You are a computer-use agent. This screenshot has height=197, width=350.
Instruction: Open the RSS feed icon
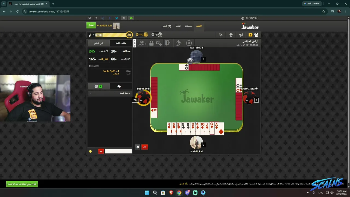point(221,35)
